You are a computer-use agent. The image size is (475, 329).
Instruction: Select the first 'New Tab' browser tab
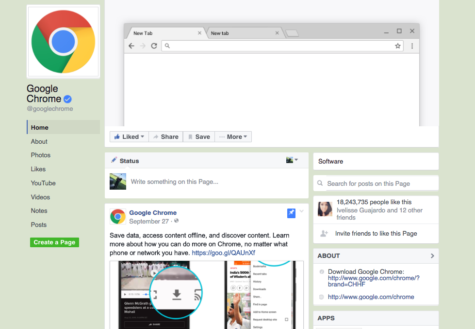coord(165,33)
